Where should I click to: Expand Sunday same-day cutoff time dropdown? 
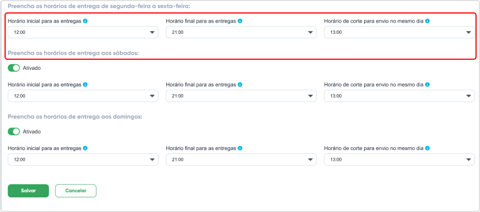click(400, 160)
